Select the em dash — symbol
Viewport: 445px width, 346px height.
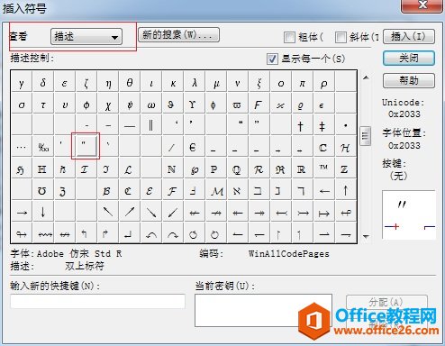(x=130, y=125)
